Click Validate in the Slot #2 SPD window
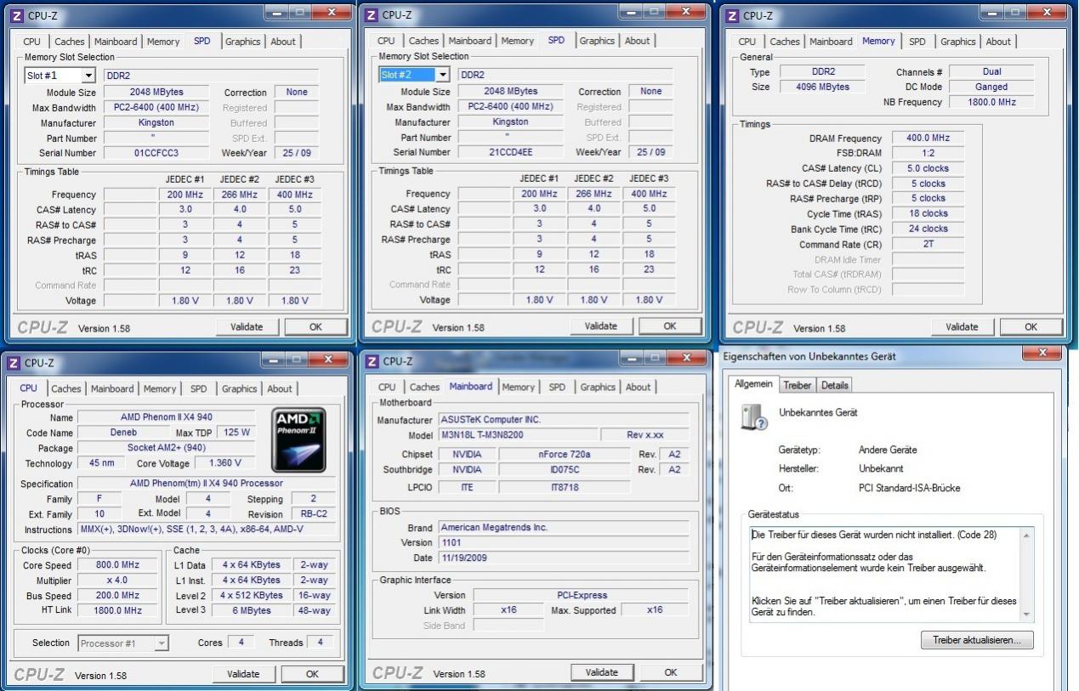 point(601,326)
